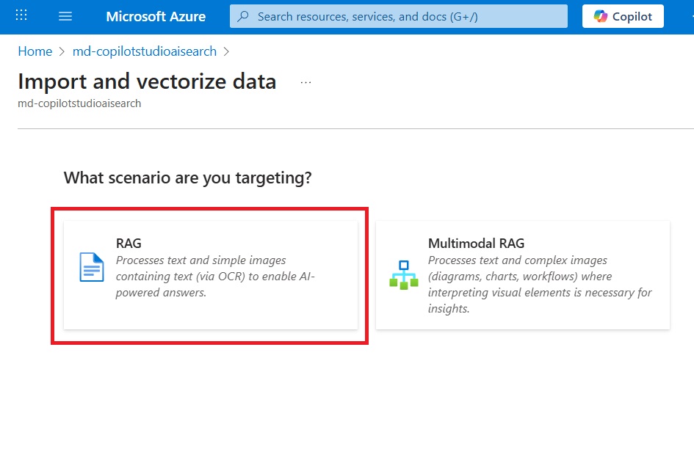
Task: Click the chevron after Home breadcrumb
Action: pyautogui.click(x=62, y=52)
